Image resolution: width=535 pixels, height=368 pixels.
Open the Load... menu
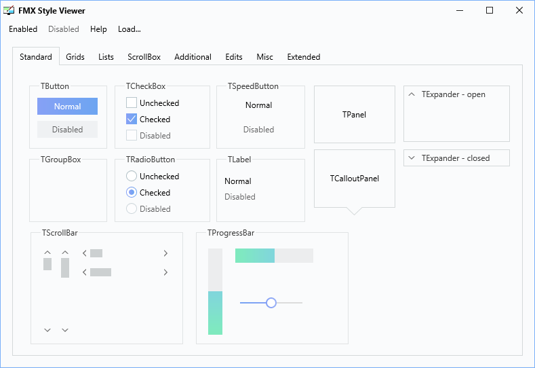[x=130, y=29]
